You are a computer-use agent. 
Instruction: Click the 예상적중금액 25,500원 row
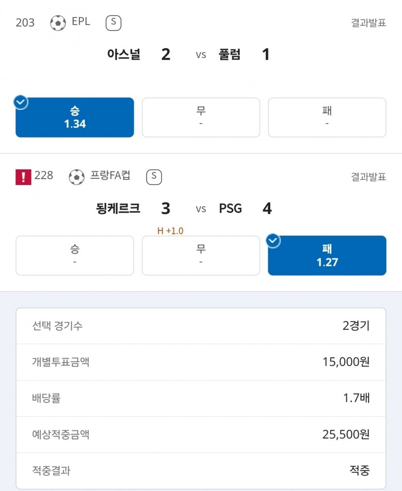coord(201,434)
